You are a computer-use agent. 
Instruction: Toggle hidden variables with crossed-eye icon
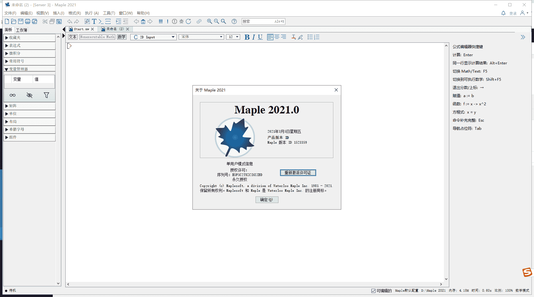30,95
